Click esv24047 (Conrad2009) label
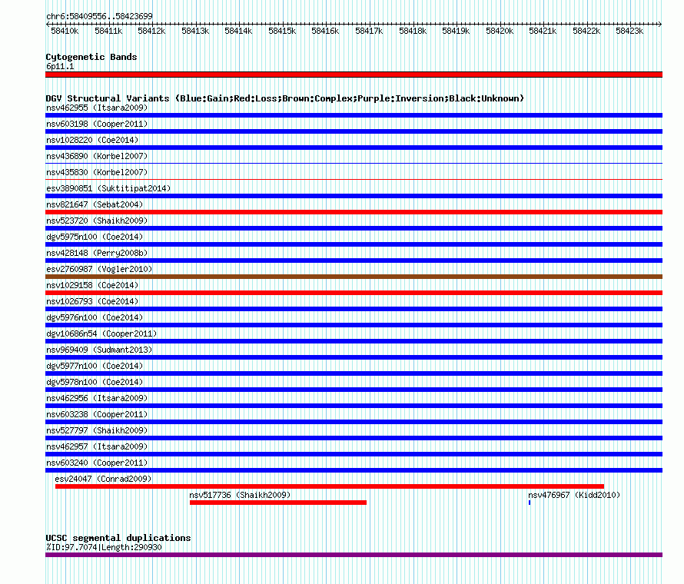Screen dimensions: 684x584 (x=104, y=479)
